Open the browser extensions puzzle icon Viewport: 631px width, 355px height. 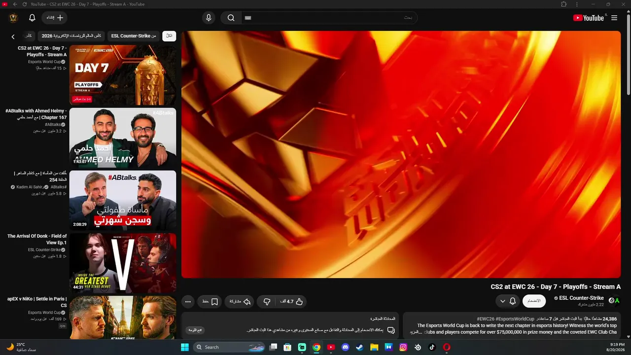(x=564, y=4)
